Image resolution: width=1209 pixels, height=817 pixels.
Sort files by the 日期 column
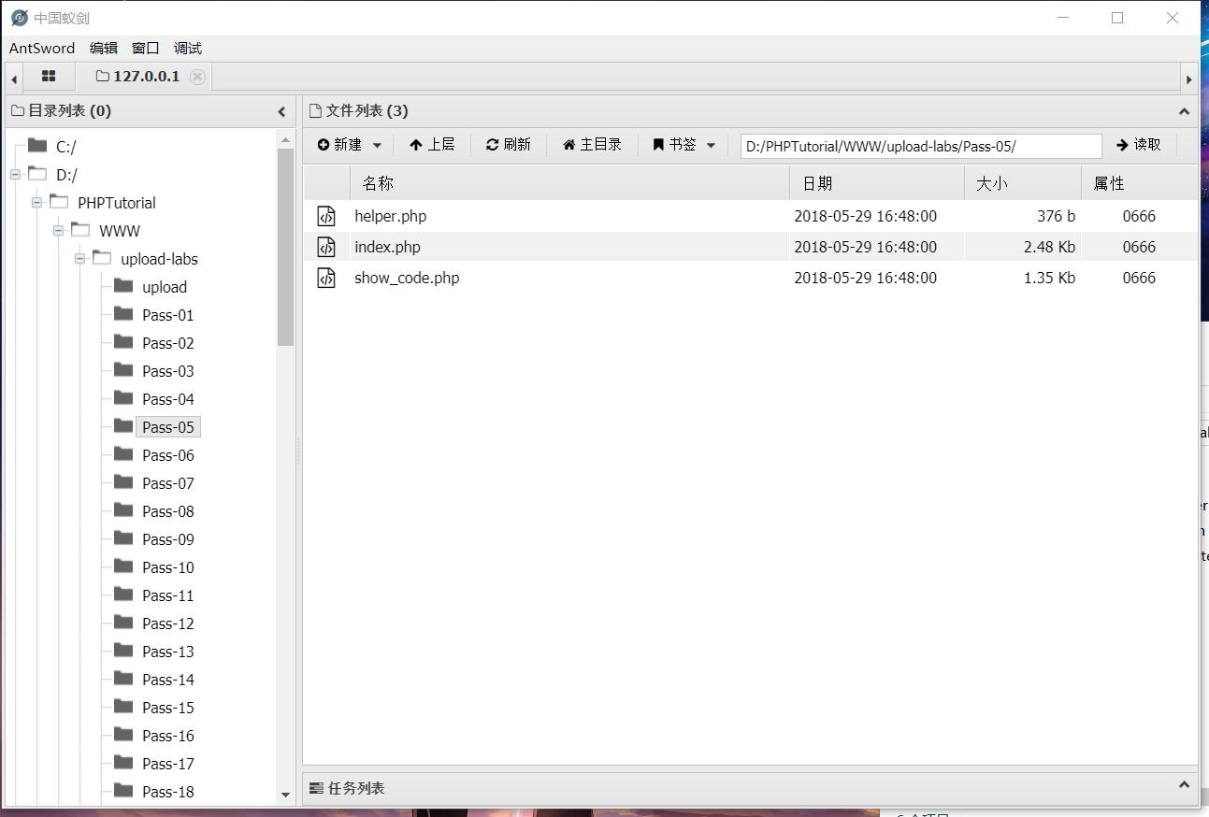tap(877, 183)
